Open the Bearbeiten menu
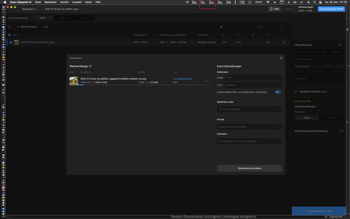 (x=51, y=2)
